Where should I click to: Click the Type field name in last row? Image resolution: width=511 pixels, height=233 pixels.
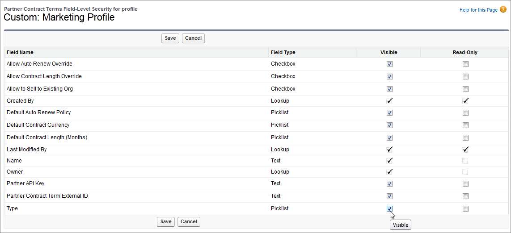click(12, 208)
